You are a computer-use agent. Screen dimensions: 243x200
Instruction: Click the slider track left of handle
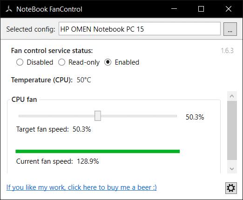[x=57, y=116]
